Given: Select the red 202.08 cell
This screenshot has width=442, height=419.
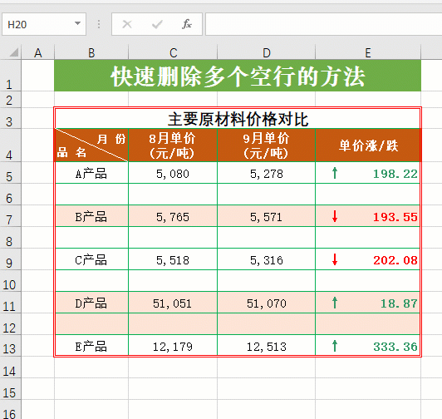Looking at the screenshot, I should click(368, 259).
